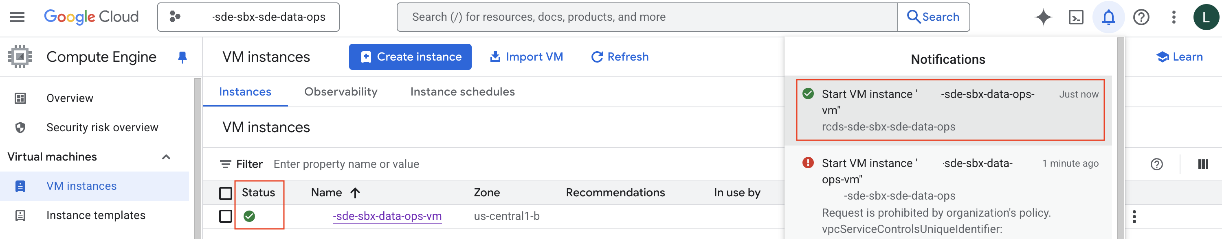Viewport: 1222px width, 239px height.
Task: Switch to the Observability tab
Action: (341, 92)
